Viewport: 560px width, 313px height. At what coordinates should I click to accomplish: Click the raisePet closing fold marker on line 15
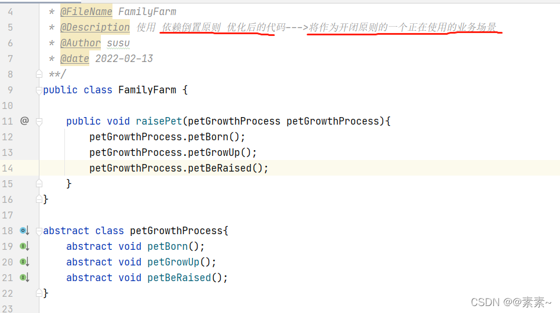click(39, 184)
